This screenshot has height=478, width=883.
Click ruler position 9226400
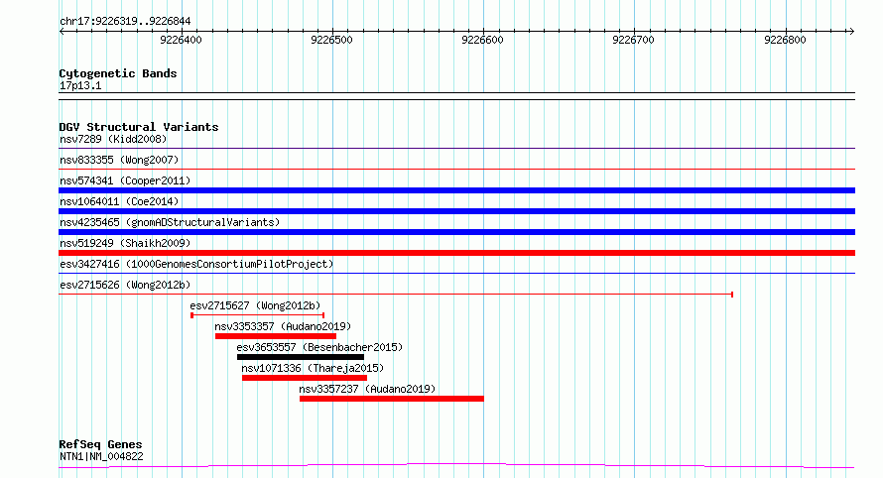pyautogui.click(x=181, y=40)
